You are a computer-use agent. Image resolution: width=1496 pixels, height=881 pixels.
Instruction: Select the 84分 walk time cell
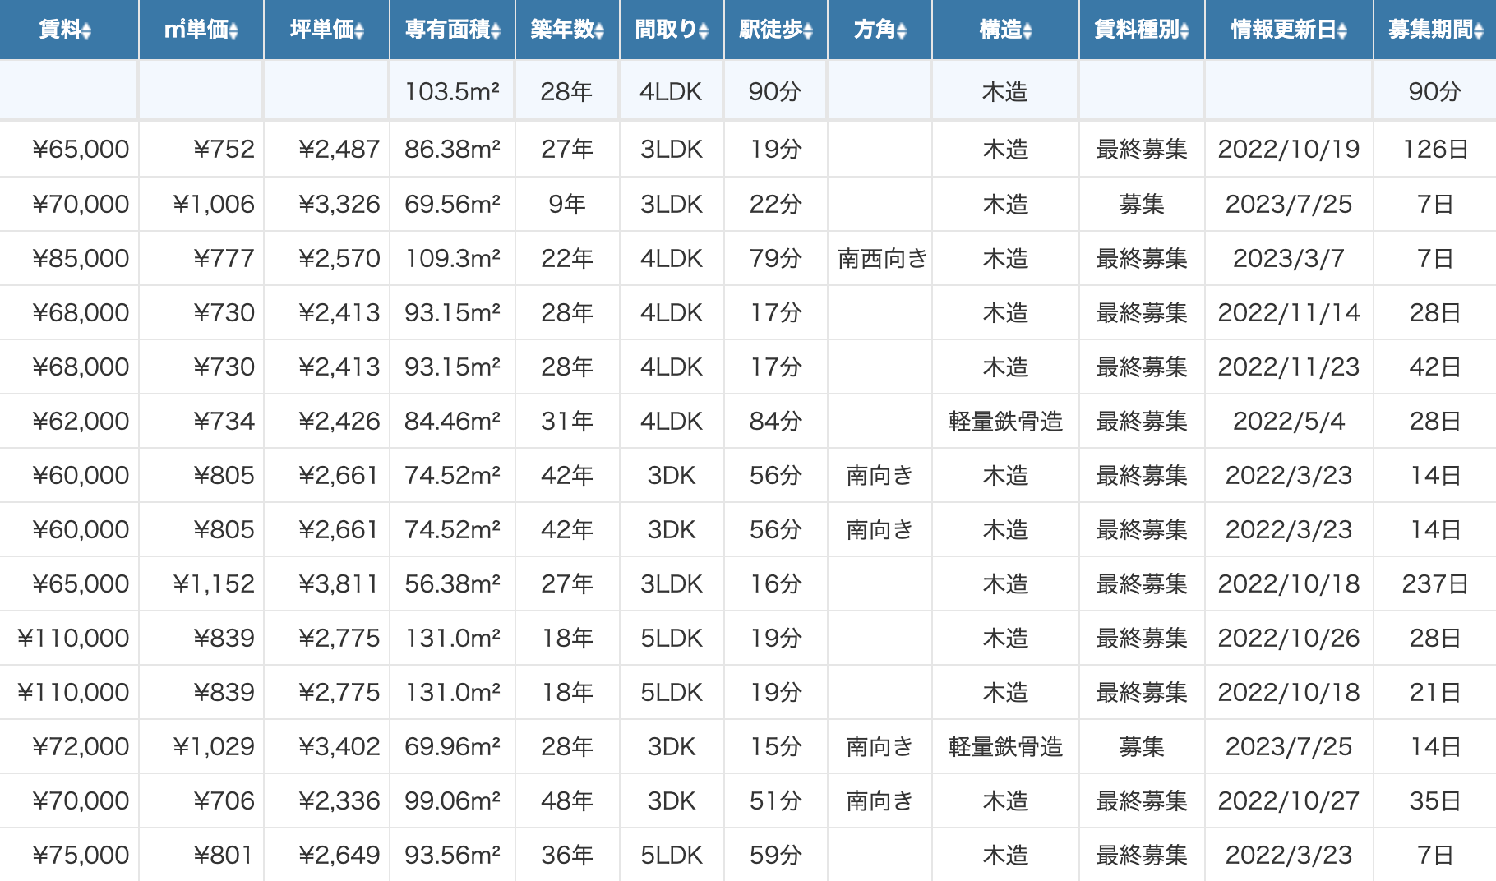tap(776, 421)
